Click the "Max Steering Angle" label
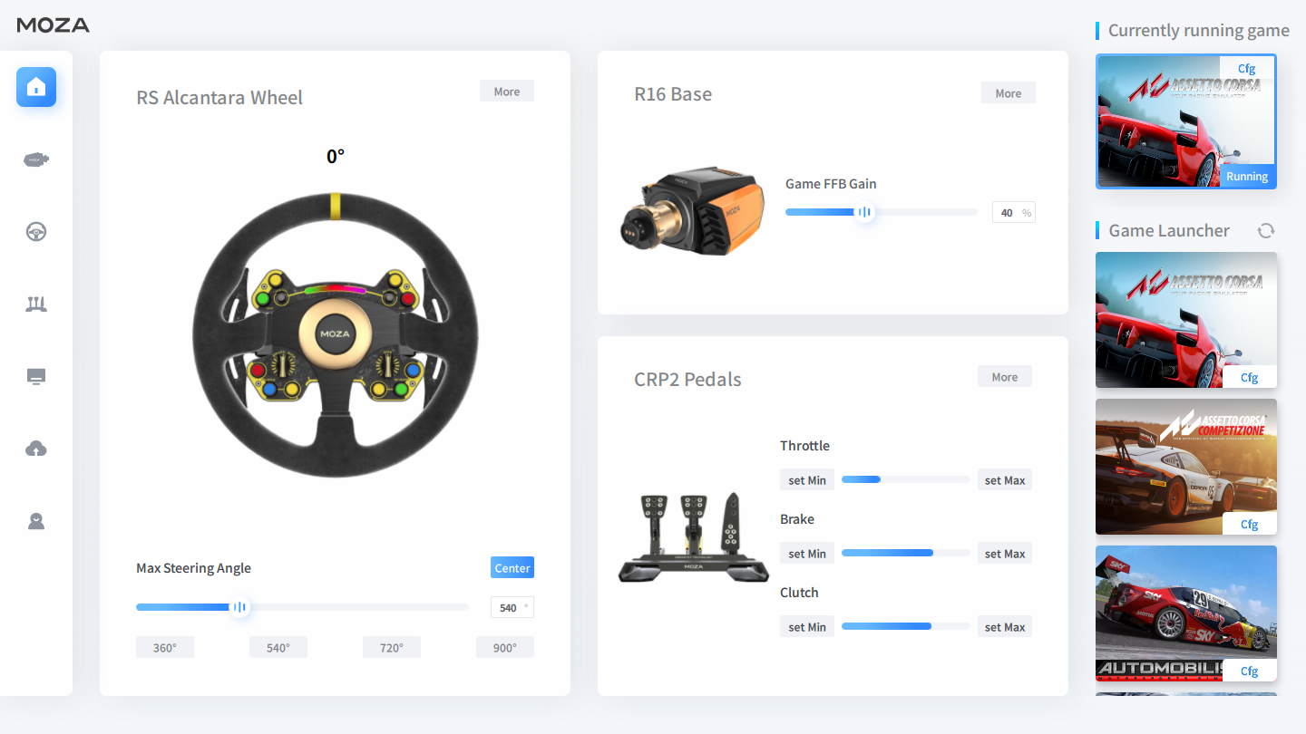 tap(193, 568)
